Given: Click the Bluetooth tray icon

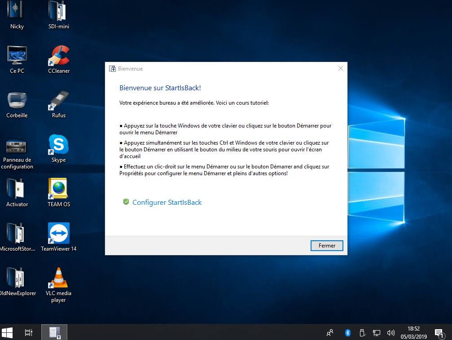Looking at the screenshot, I should click(x=348, y=333).
